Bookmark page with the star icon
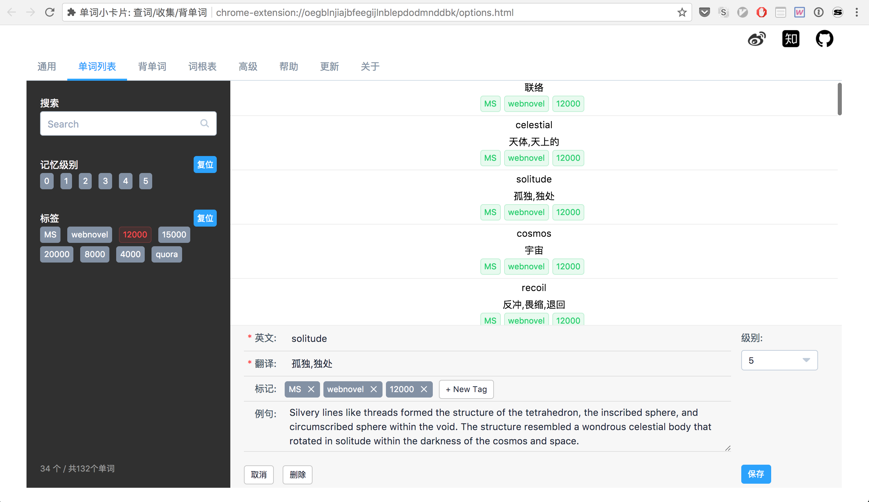 pos(682,13)
